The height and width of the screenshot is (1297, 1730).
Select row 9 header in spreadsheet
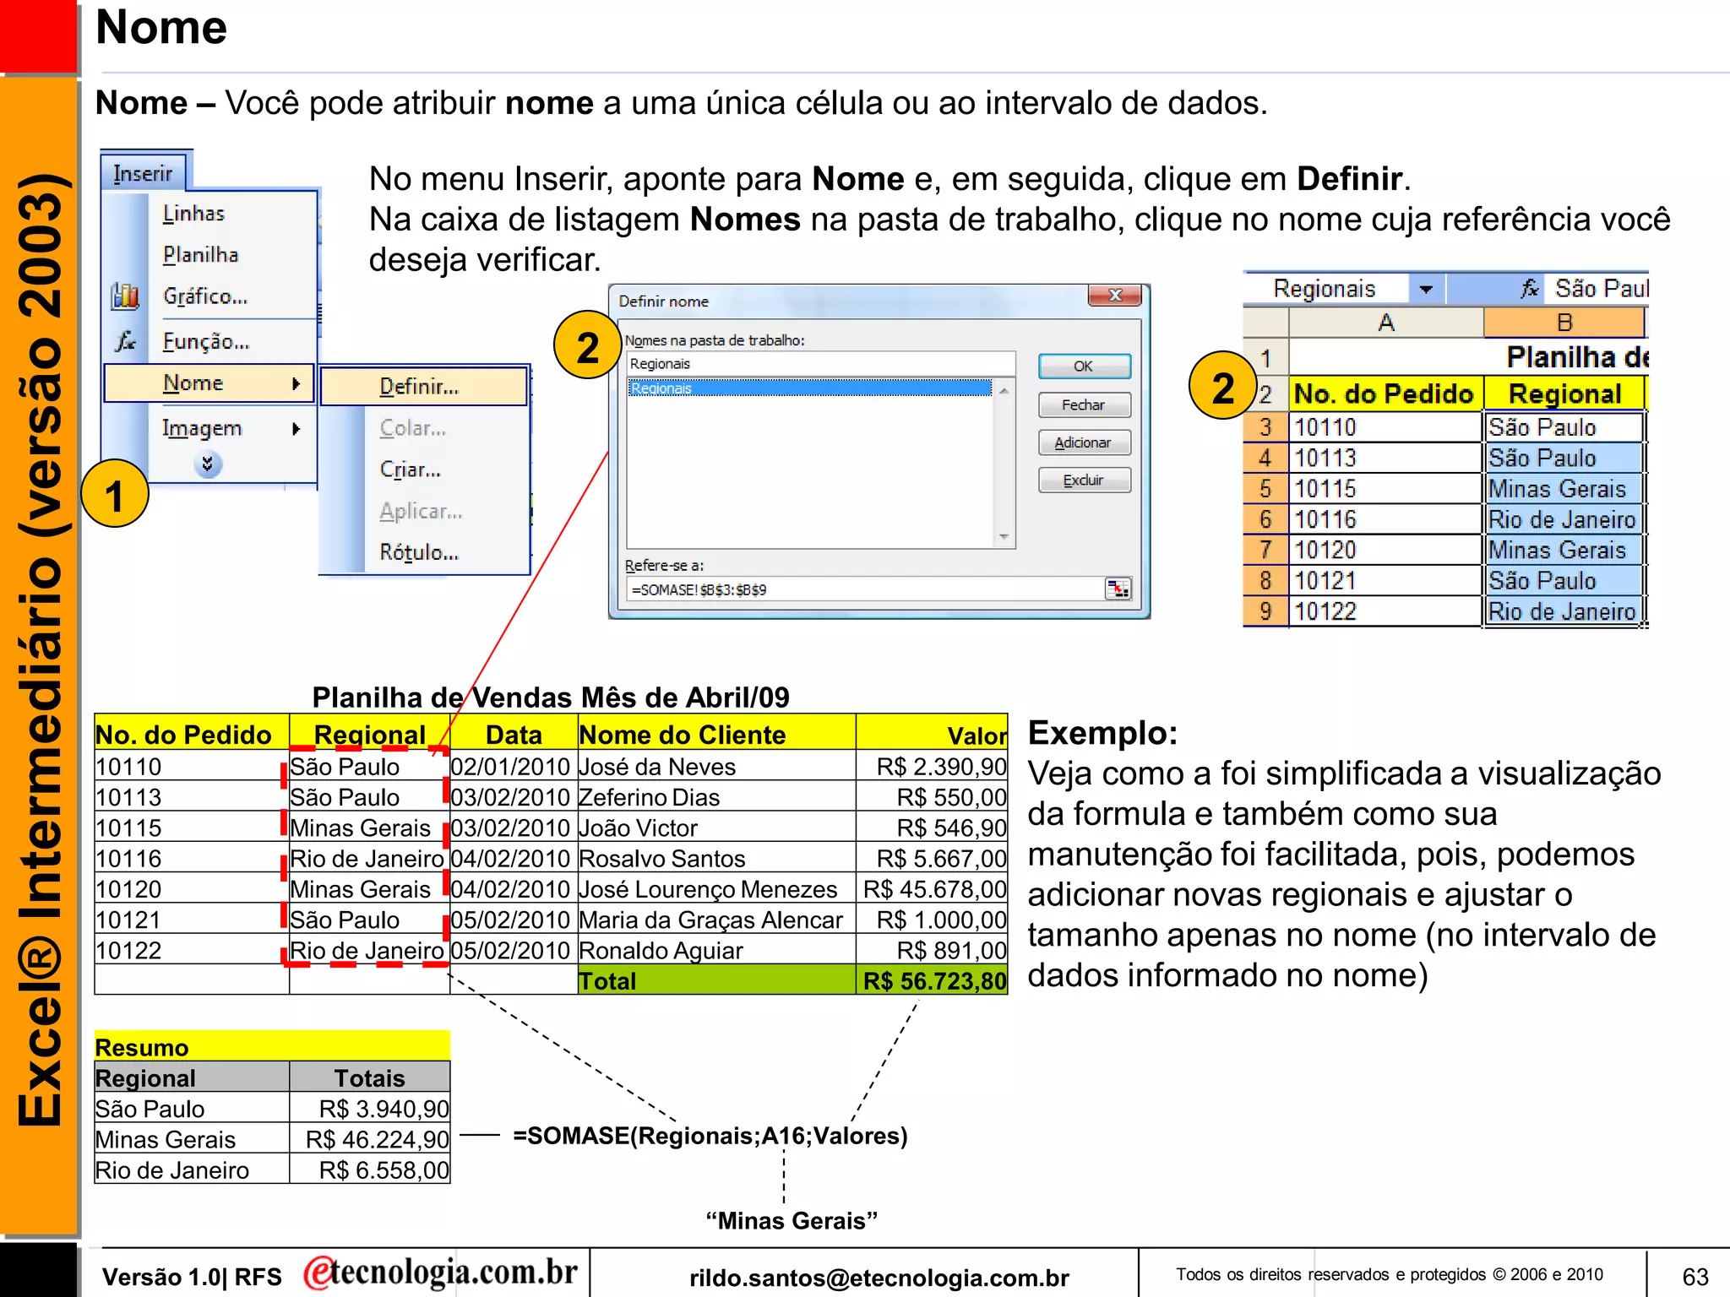[x=1265, y=611]
